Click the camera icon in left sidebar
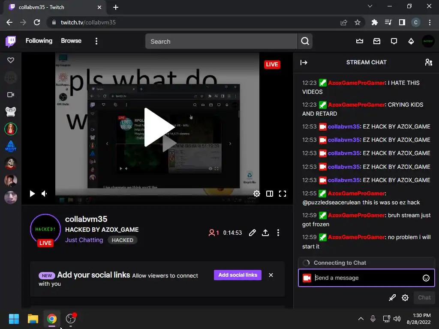439x329 pixels. pyautogui.click(x=11, y=95)
